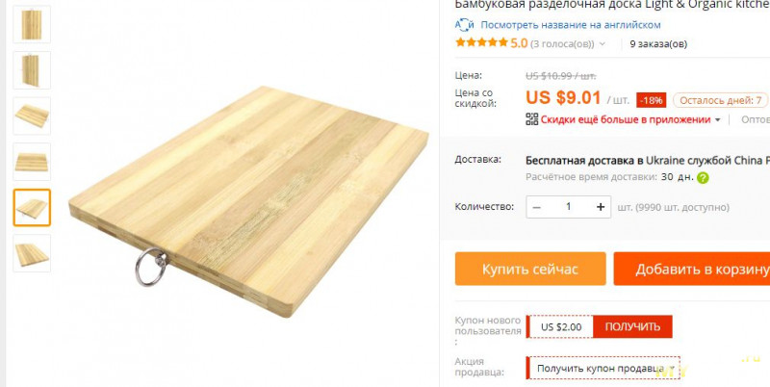770x387 pixels.
Task: Click the quantity input field showing 1
Action: pos(569,207)
